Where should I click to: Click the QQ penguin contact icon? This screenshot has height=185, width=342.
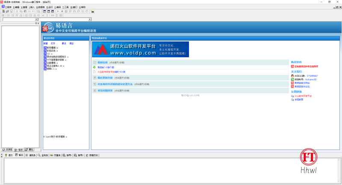pyautogui.click(x=292, y=76)
